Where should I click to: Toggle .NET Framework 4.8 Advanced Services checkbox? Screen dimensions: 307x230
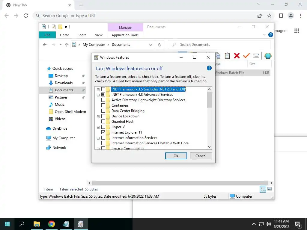tap(103, 95)
